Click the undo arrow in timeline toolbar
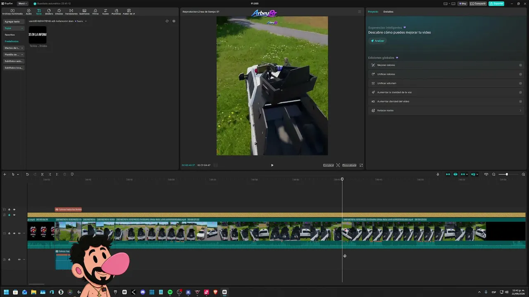The image size is (529, 297). 27,174
